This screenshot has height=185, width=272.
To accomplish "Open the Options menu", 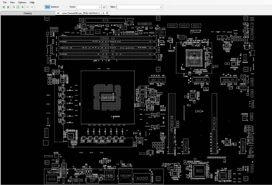I will (22, 2).
